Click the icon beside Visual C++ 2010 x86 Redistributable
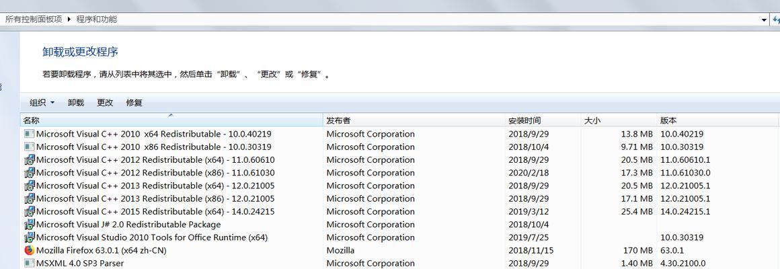The width and height of the screenshot is (780, 269). (30, 147)
